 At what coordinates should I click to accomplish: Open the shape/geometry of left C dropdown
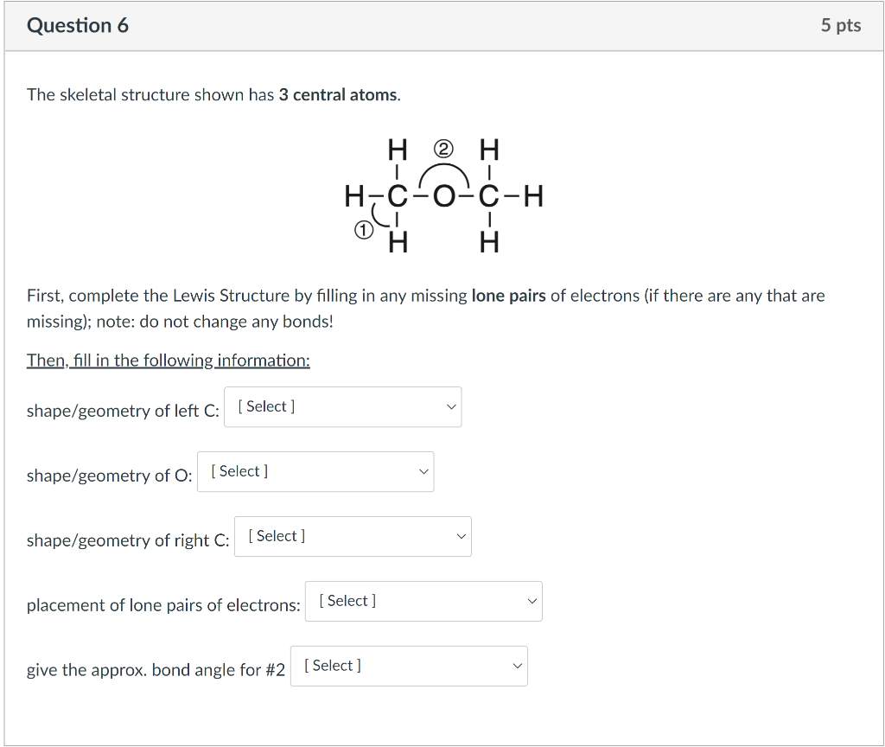(x=342, y=407)
